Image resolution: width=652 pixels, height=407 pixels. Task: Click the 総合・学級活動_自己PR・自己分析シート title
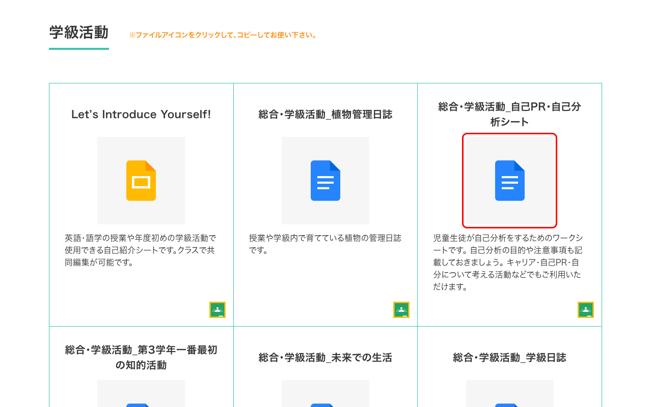(x=510, y=114)
